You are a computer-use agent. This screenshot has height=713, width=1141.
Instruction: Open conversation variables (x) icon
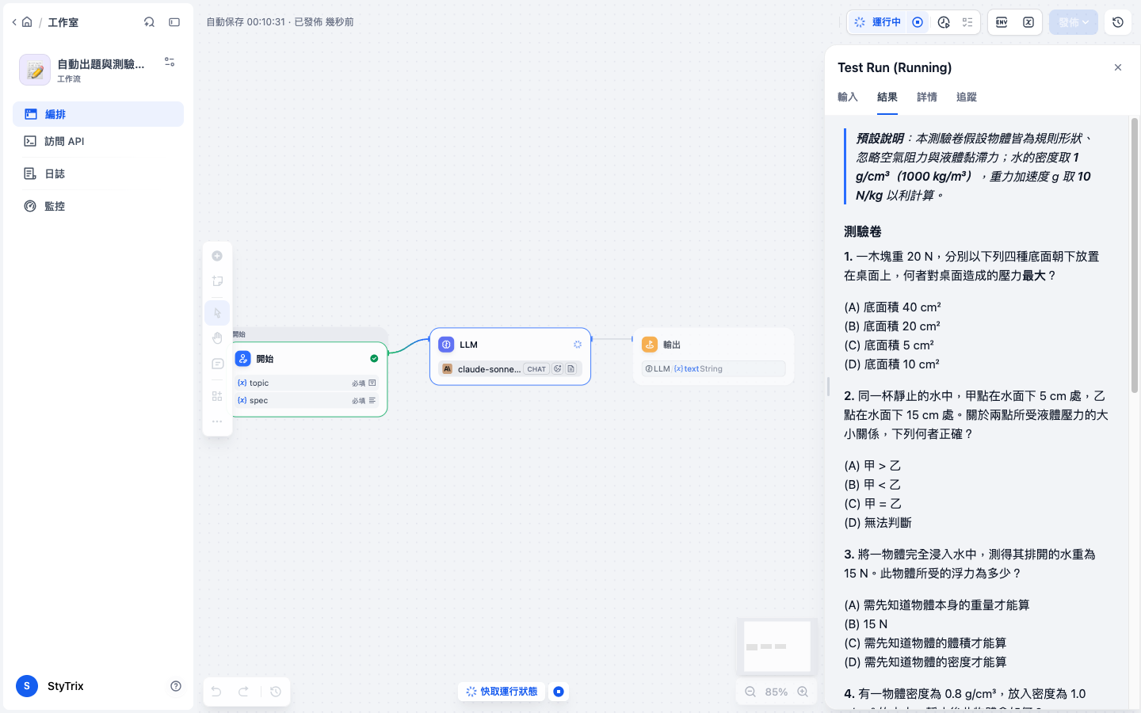1028,22
